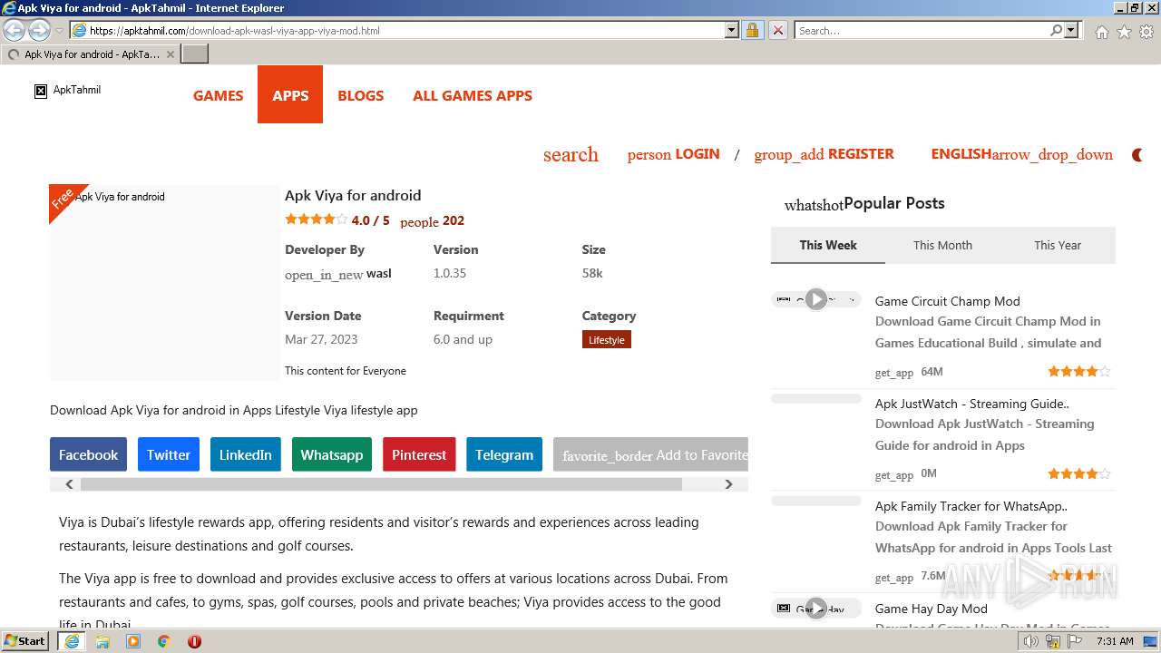Screen dimensions: 1161x653
Task: Click the star rating of Apk JustWatch post
Action: tap(1079, 473)
